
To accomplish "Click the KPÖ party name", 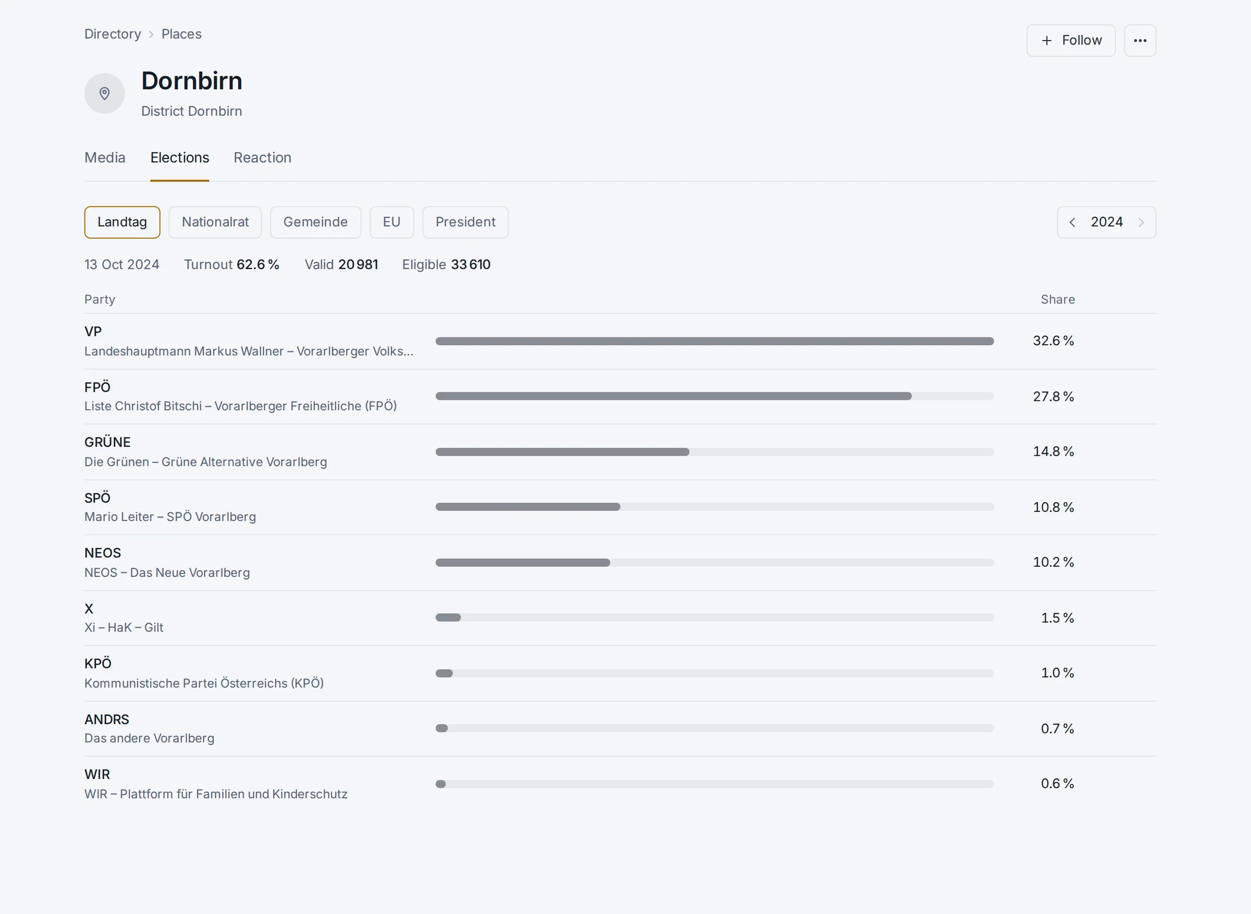I will (98, 663).
